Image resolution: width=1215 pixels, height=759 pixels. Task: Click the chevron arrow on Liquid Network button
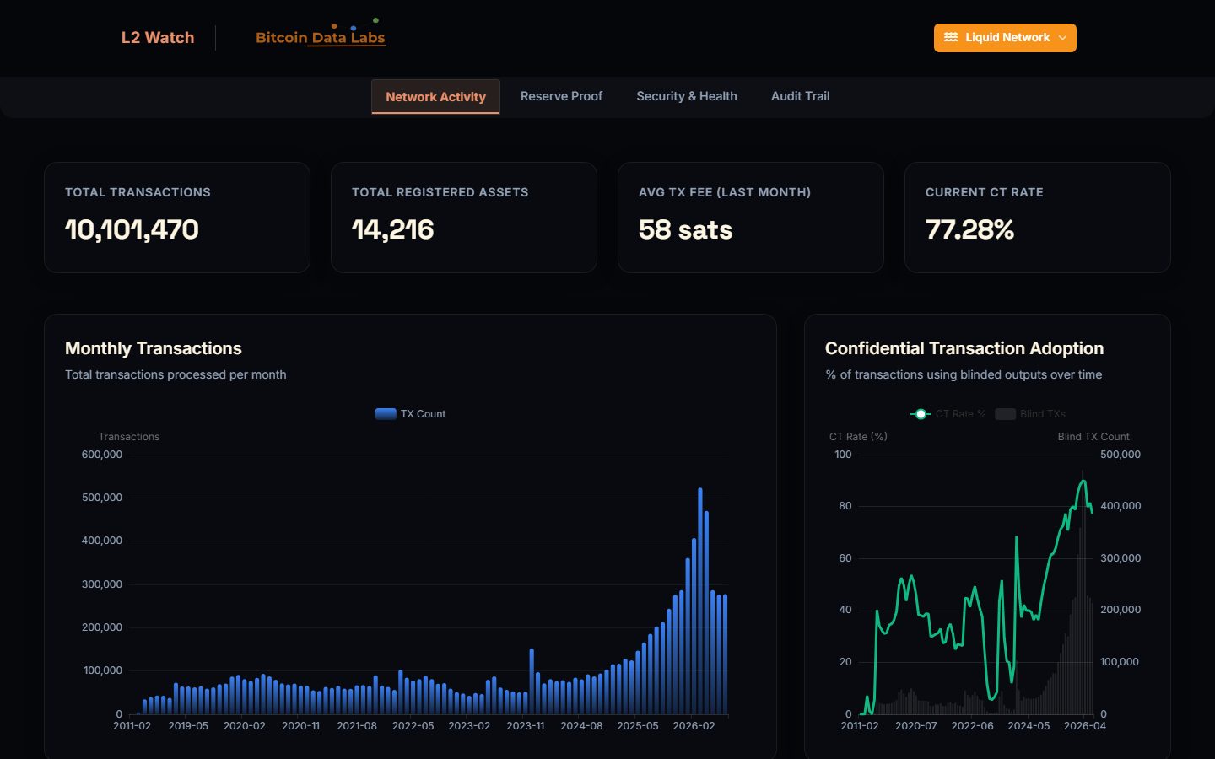(1062, 38)
